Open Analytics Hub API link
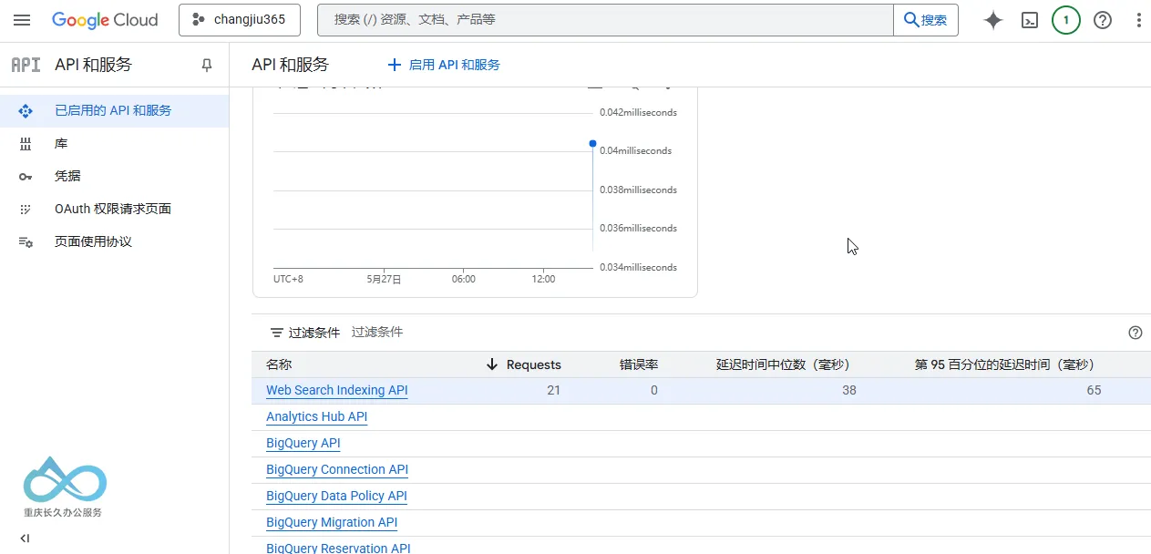 coord(316,416)
